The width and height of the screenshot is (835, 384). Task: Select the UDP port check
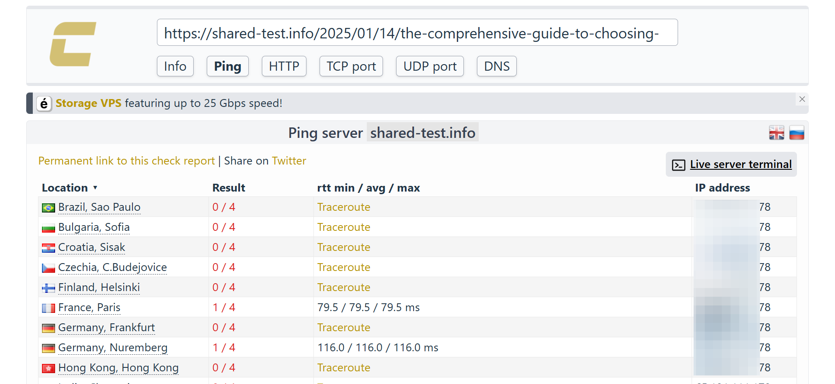click(429, 66)
